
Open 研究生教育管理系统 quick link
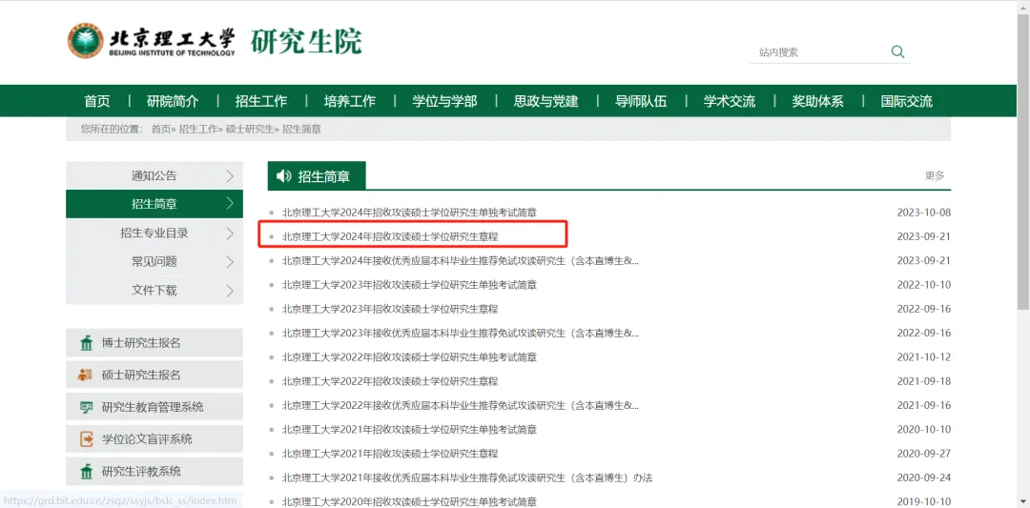coord(154,408)
